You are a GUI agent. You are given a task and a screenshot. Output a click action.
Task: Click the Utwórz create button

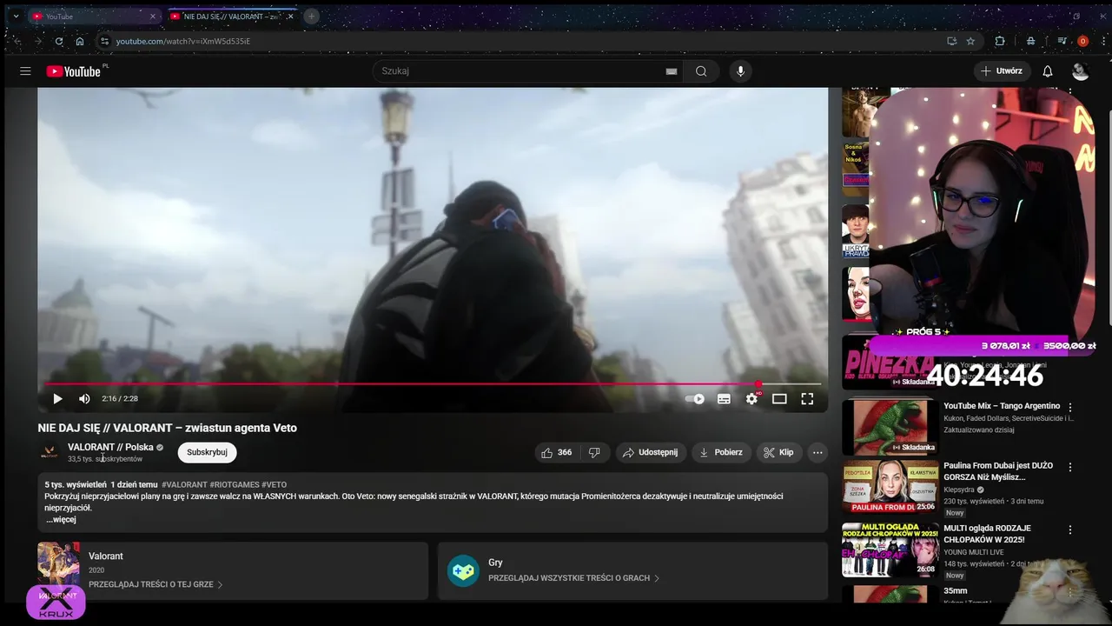point(1003,71)
